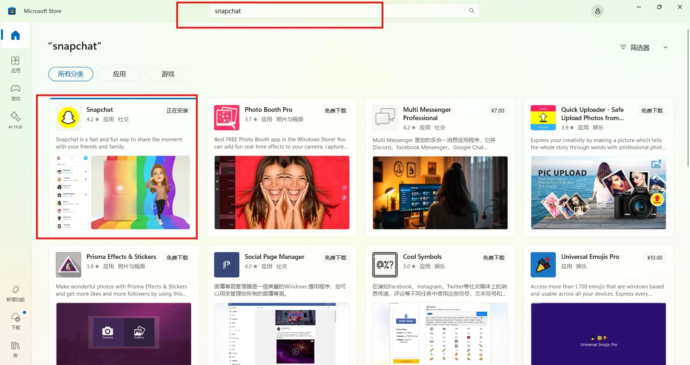This screenshot has width=690, height=365.
Task: Click the search magnifier icon
Action: (x=472, y=11)
